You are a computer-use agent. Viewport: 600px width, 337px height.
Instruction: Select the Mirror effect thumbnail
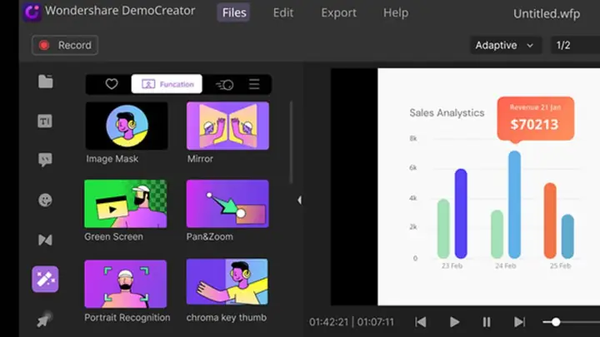tap(227, 126)
